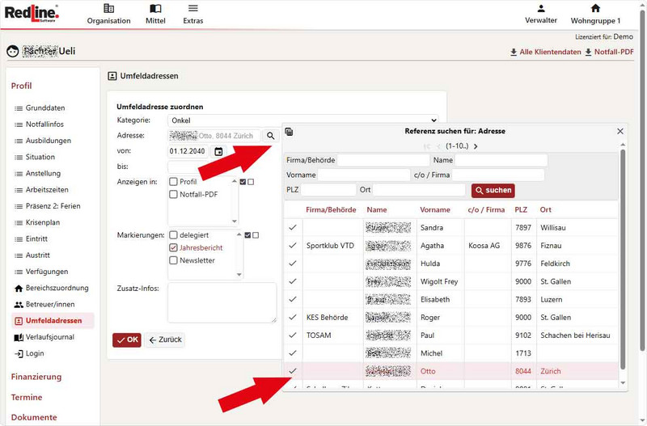Go to next page of search results
The width and height of the screenshot is (647, 426).
coord(476,146)
